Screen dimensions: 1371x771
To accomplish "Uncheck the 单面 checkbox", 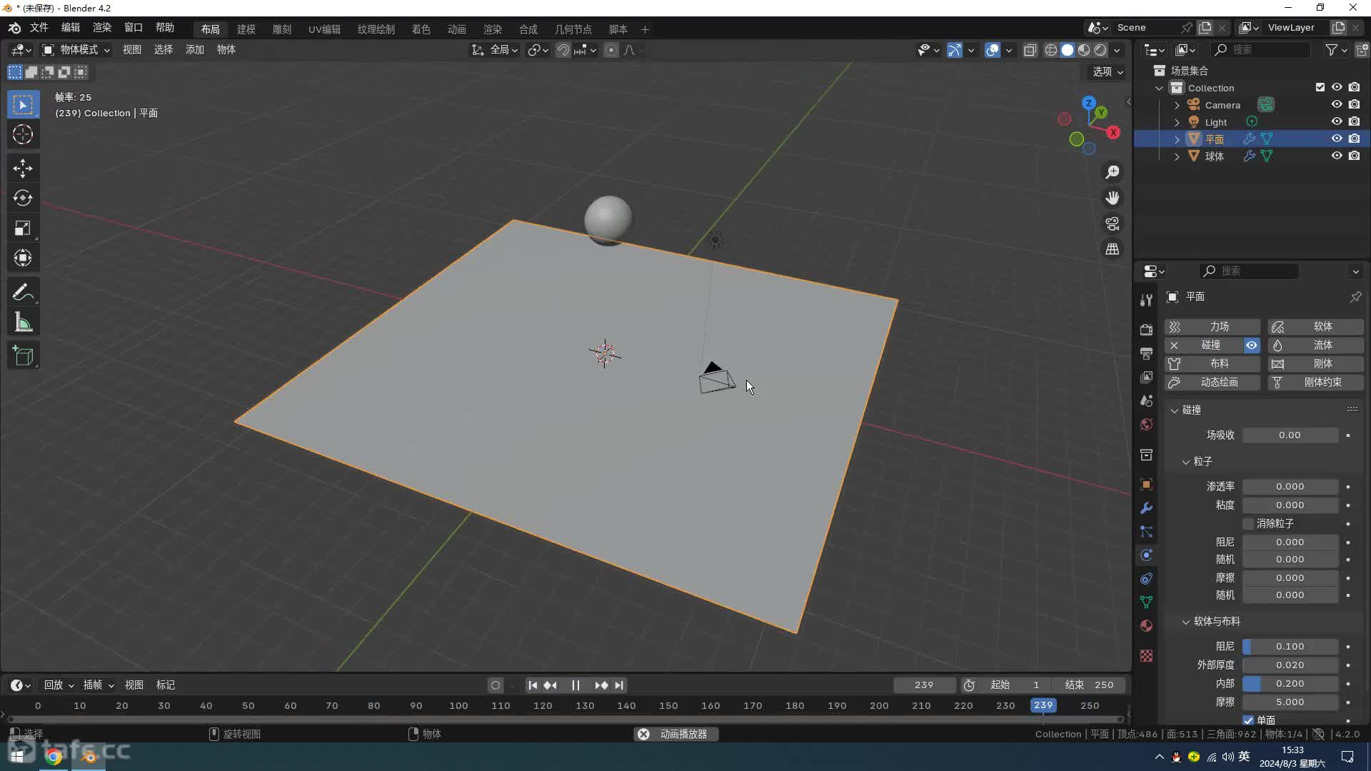I will (x=1248, y=720).
